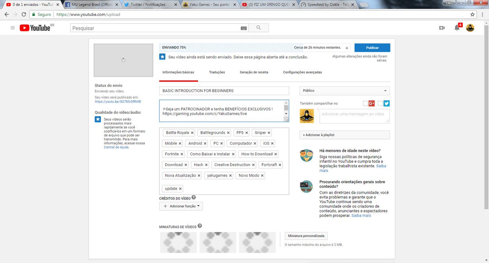
Task: Remove the Mobile tag
Action: click(x=180, y=144)
